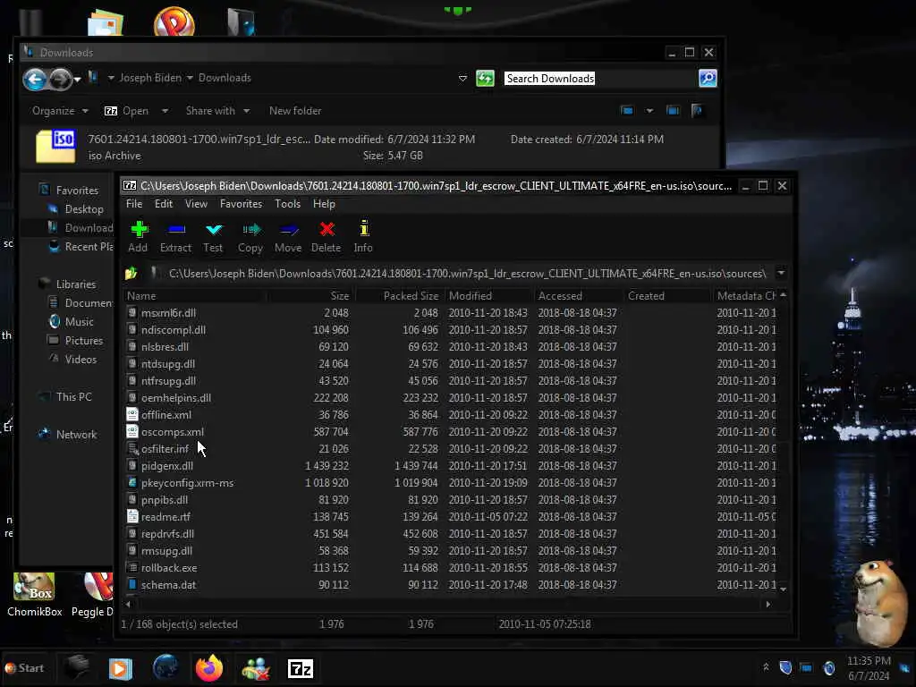Viewport: 916px width, 687px height.
Task: Sort 7-Zip list by Modified column
Action: [489, 295]
